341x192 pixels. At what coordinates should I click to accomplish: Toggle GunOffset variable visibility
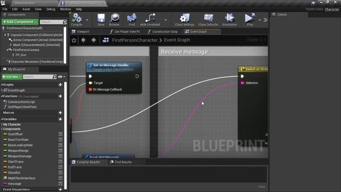click(x=60, y=134)
